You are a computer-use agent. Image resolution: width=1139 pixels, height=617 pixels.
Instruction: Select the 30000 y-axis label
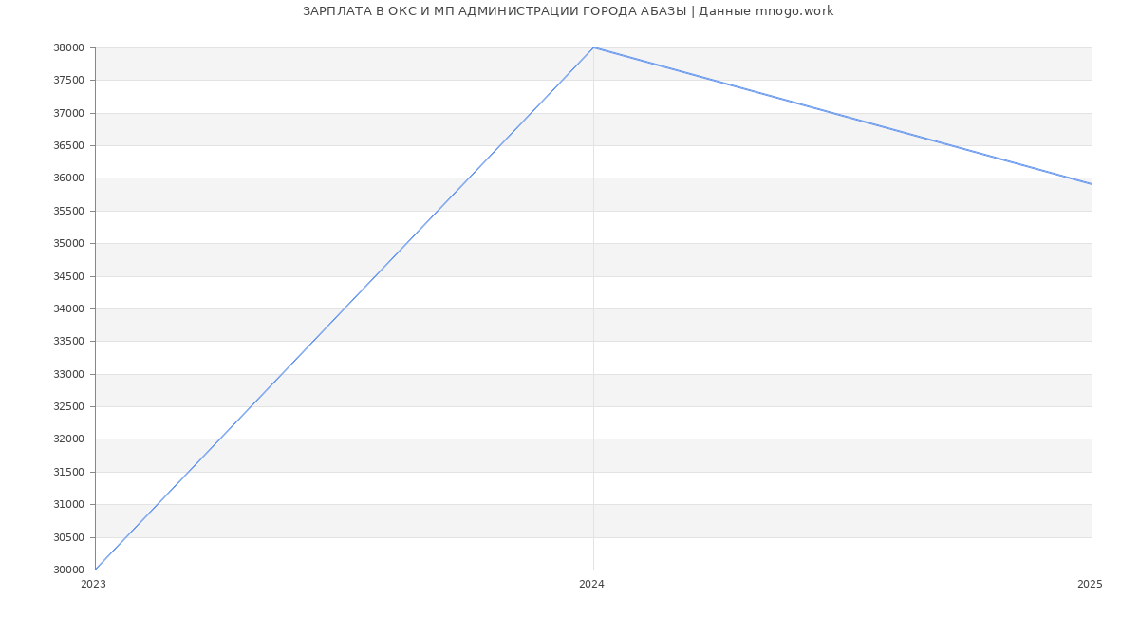click(x=68, y=570)
